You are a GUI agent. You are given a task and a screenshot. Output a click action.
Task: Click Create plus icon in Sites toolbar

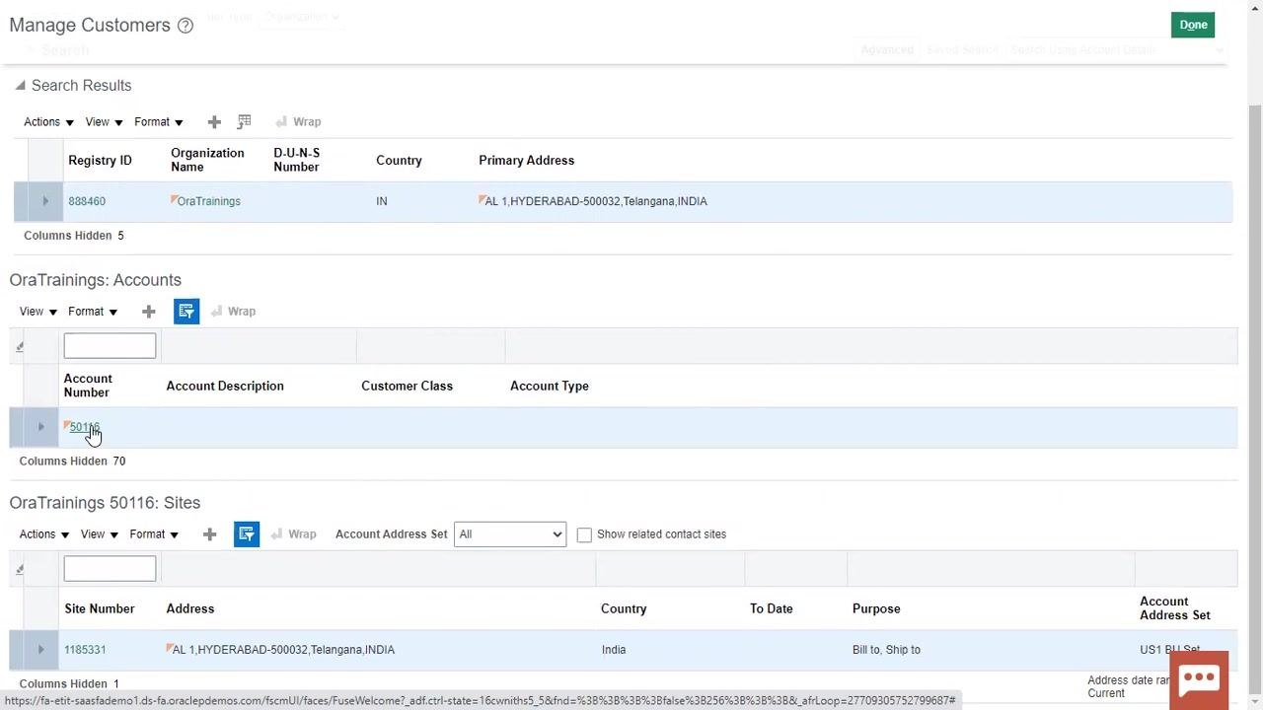[x=209, y=533]
